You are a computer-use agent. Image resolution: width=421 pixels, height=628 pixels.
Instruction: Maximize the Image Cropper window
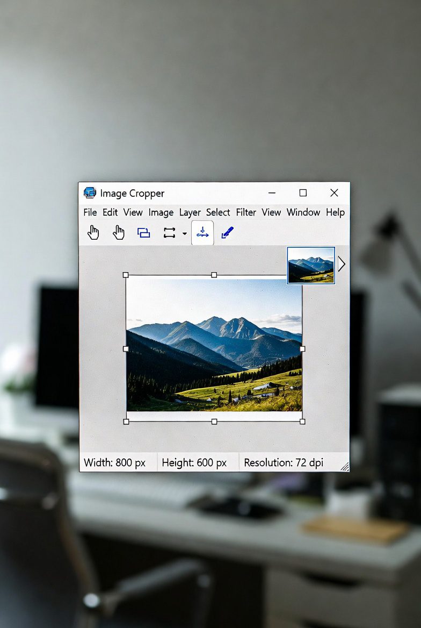pos(303,192)
